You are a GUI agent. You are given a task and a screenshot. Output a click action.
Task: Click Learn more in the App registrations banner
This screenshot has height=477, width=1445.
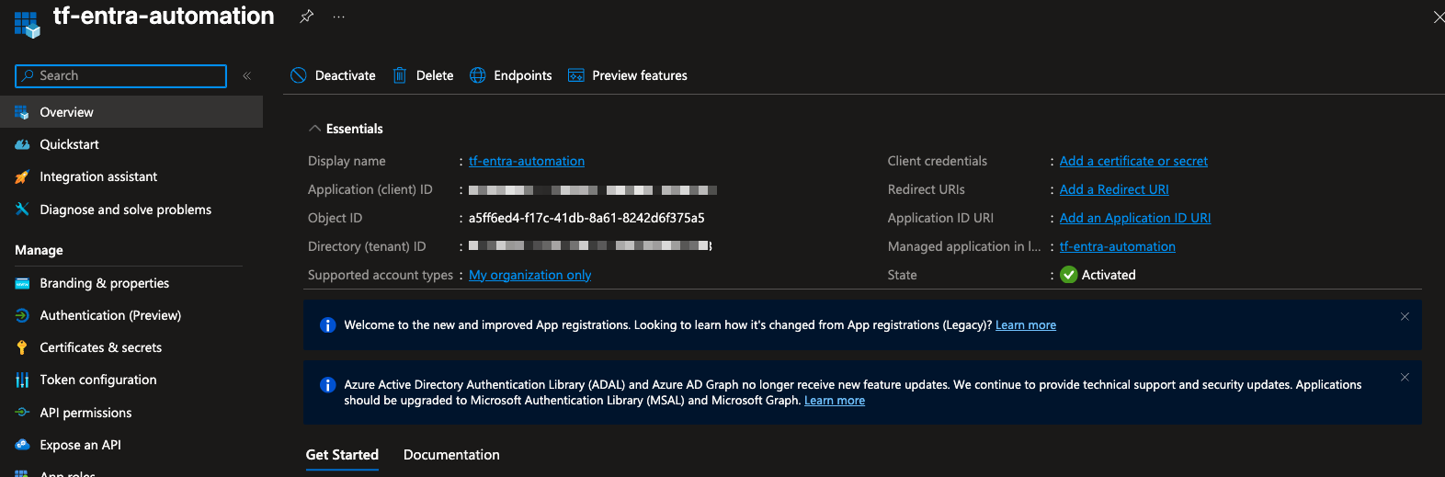click(x=1026, y=325)
